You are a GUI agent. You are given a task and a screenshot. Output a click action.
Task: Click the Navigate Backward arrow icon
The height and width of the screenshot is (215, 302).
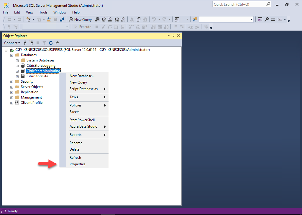[x=9, y=19]
